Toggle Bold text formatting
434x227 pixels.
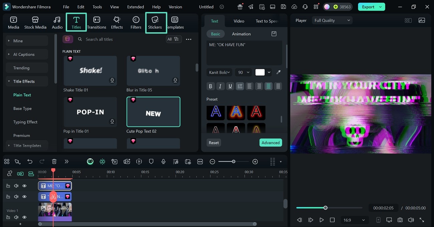[210, 86]
